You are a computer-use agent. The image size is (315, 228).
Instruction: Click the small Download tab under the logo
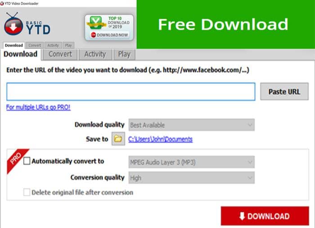[14, 45]
